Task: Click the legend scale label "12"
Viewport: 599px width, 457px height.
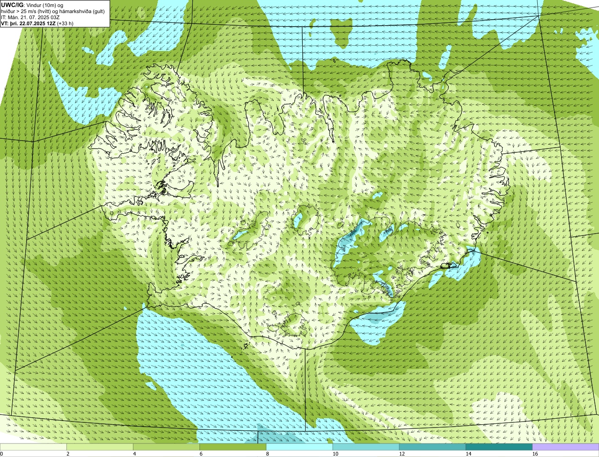Action: point(402,454)
